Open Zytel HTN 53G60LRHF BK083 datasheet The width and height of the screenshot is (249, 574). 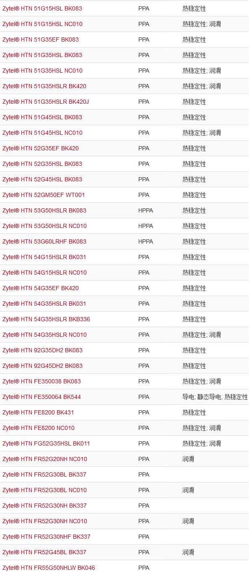(x=44, y=241)
